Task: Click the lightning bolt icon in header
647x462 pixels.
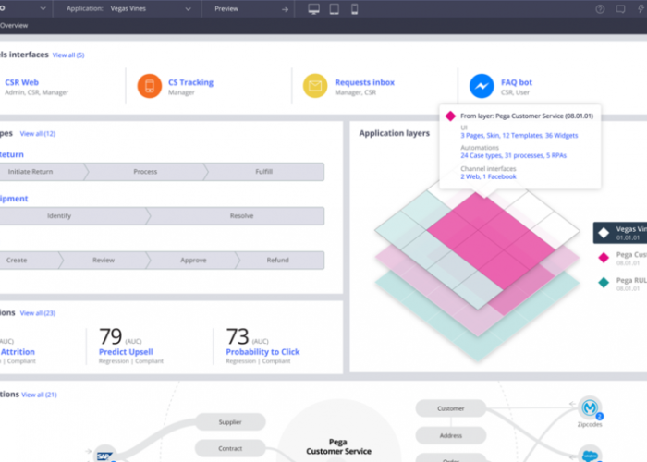Action: (x=641, y=9)
